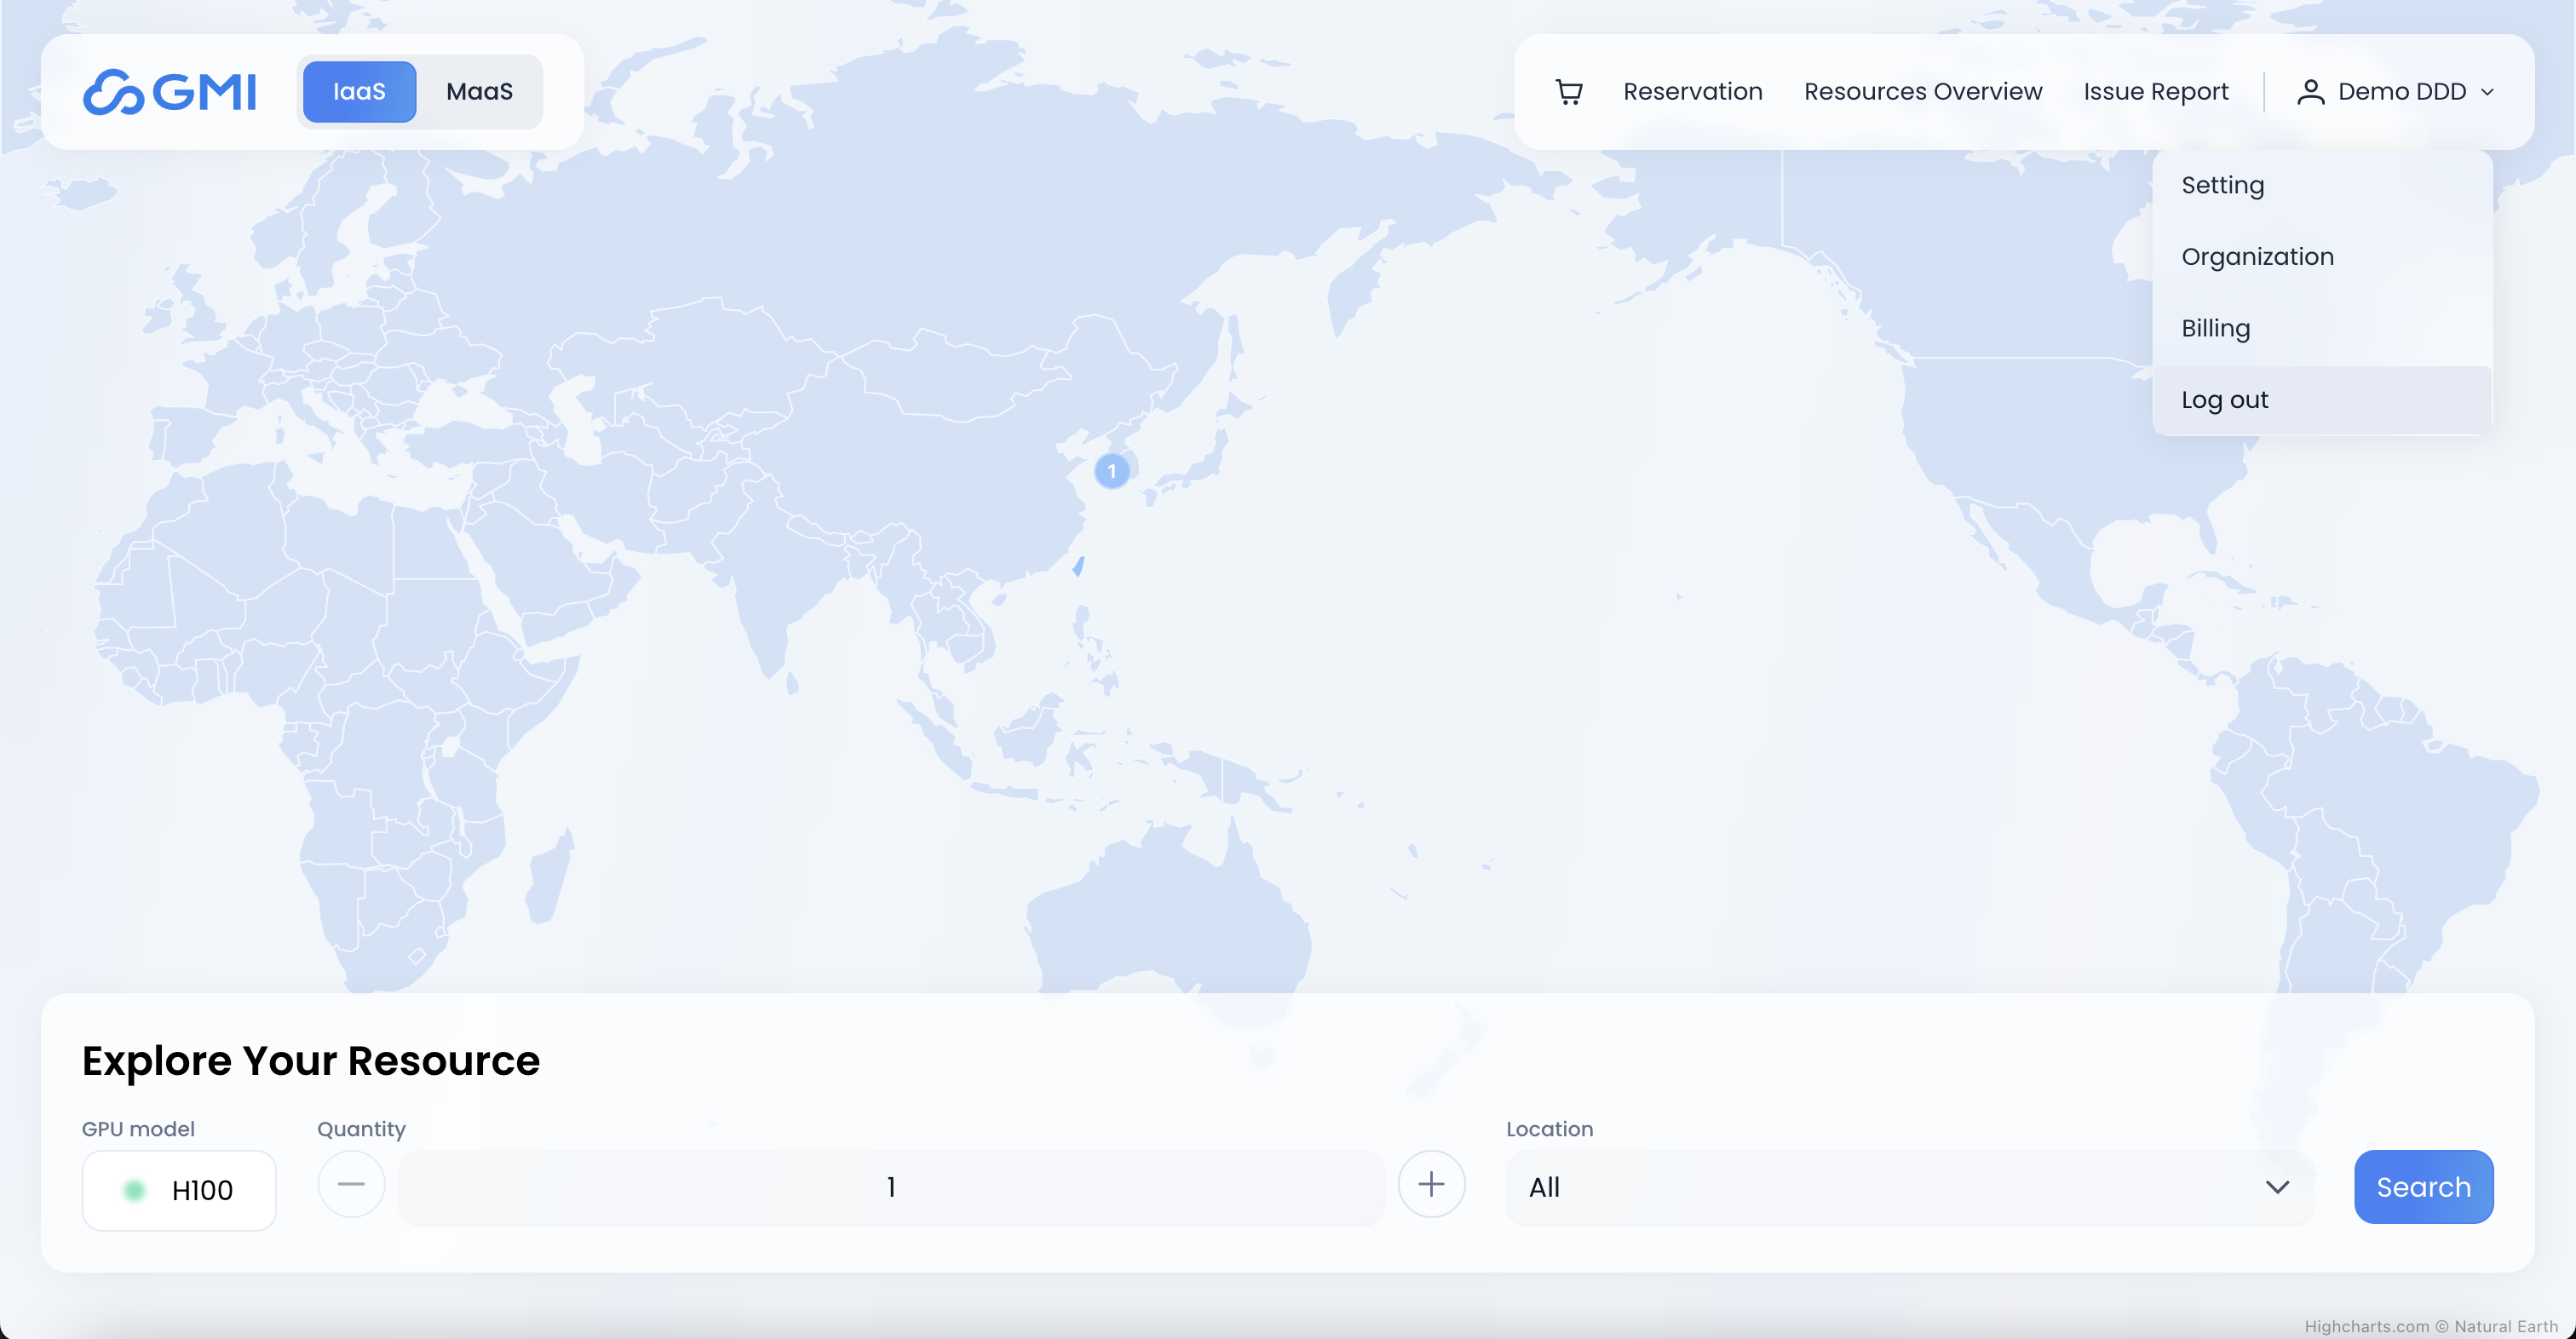Viewport: 2576px width, 1339px height.
Task: Choose Organization in the account menu
Action: (2257, 257)
